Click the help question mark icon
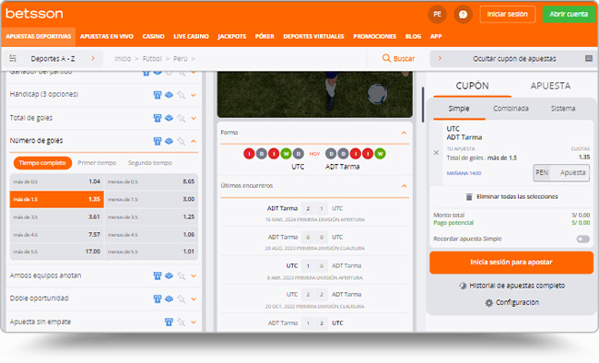 [x=463, y=15]
